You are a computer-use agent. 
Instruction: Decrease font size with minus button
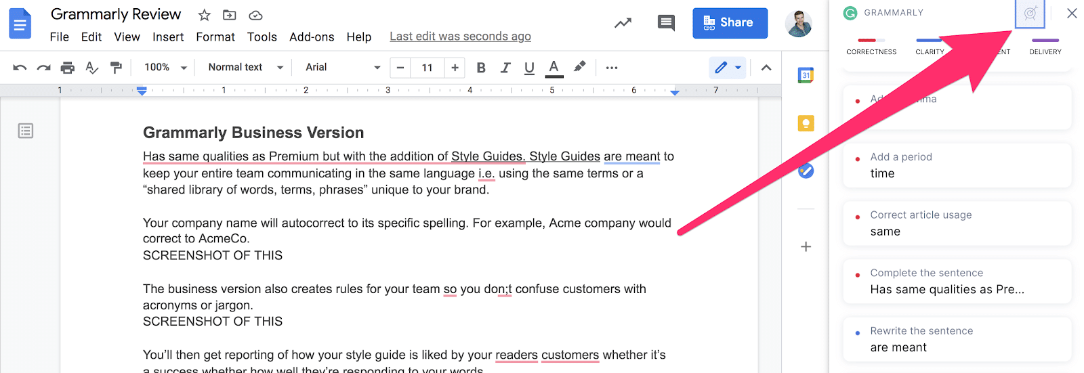(x=400, y=68)
